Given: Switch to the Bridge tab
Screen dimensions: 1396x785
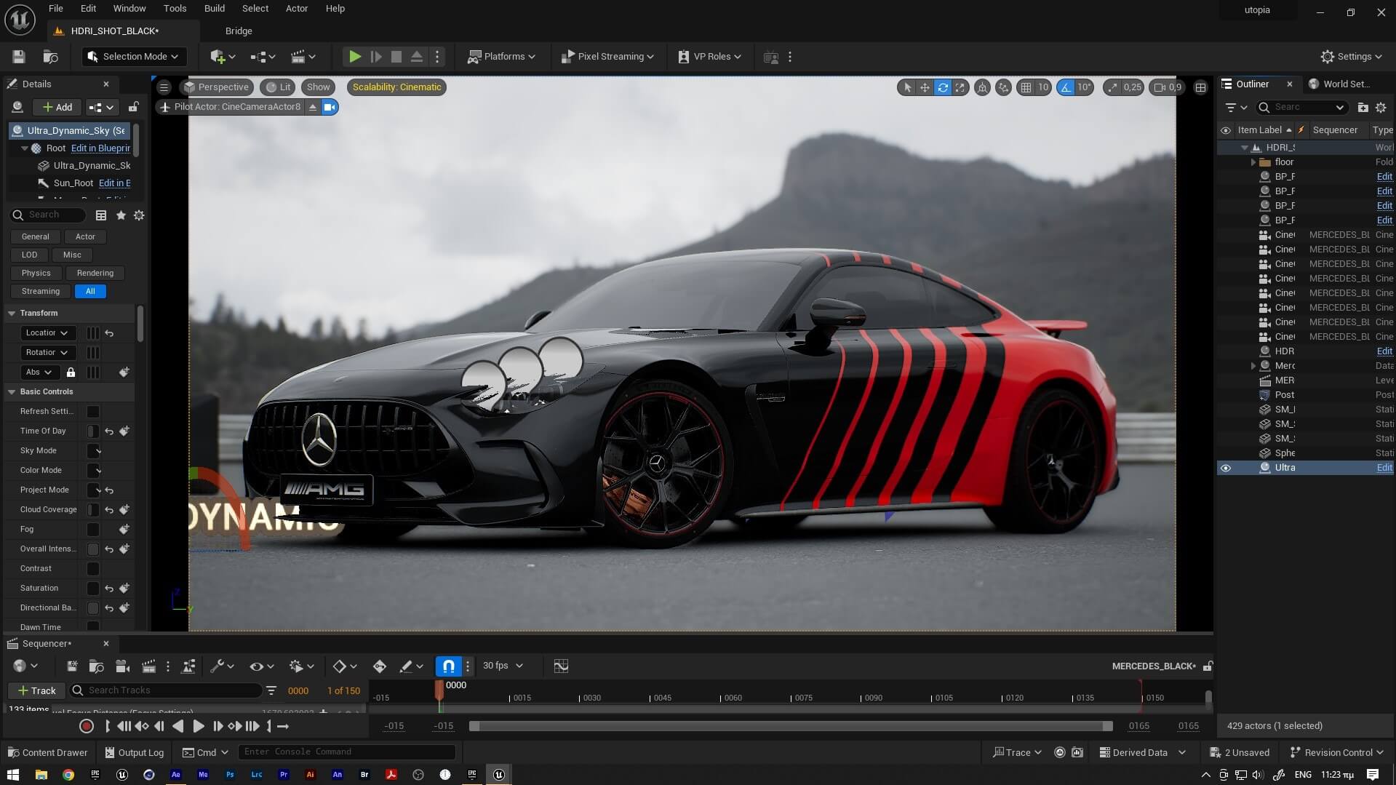Looking at the screenshot, I should [239, 31].
